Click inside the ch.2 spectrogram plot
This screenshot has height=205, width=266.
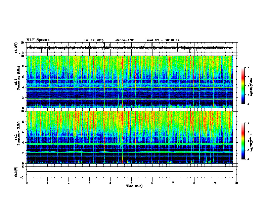point(129,137)
